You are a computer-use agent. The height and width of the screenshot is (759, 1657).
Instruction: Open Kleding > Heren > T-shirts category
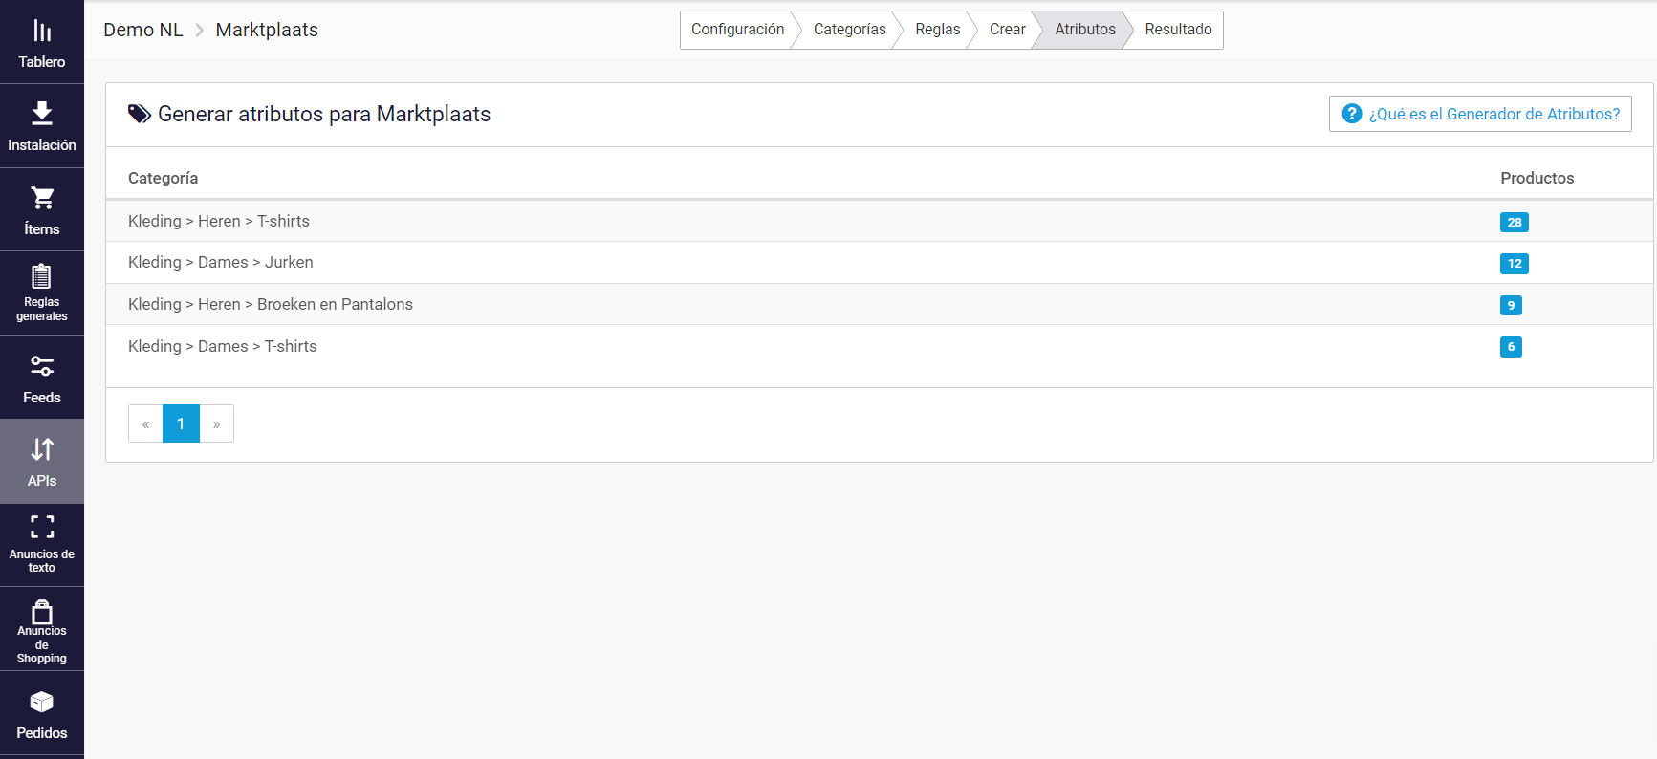pos(219,221)
